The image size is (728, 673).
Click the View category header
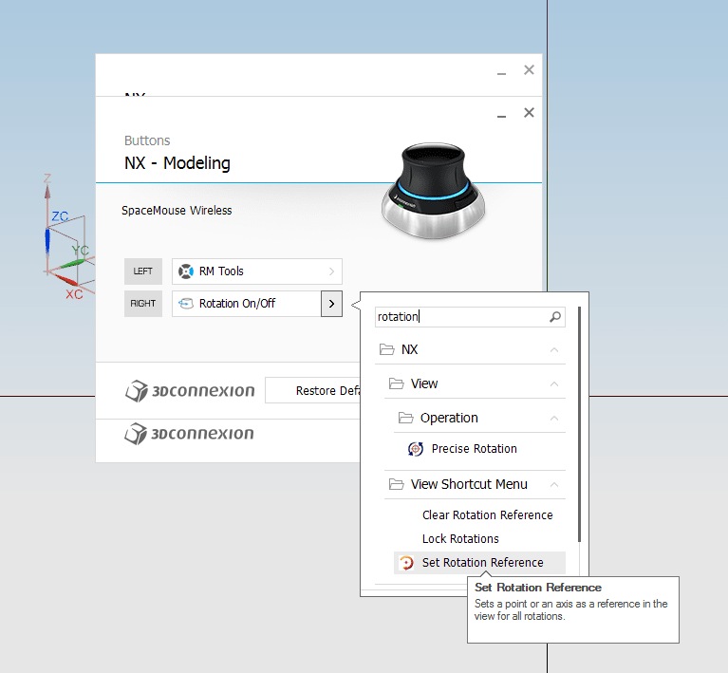pos(475,384)
